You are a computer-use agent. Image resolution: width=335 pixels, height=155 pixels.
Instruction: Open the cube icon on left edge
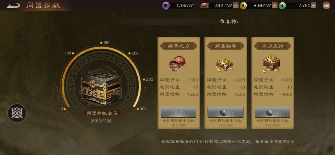tap(17, 113)
